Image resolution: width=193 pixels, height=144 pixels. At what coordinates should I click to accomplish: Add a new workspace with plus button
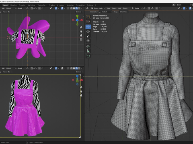(96, 5)
